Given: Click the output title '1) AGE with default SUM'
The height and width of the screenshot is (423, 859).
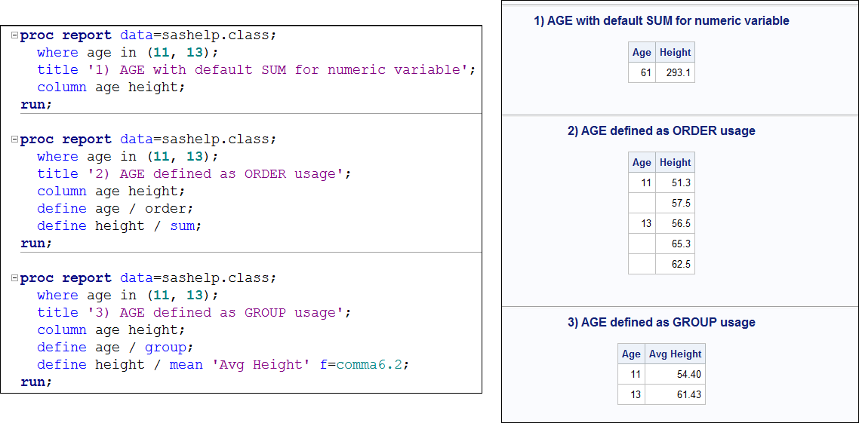Looking at the screenshot, I should 661,21.
